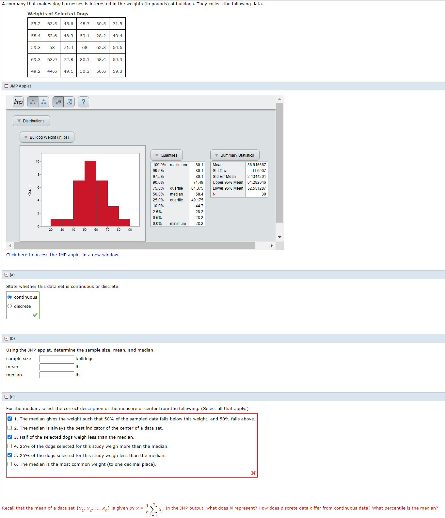Collapse the part (b) section

[x=7, y=338]
